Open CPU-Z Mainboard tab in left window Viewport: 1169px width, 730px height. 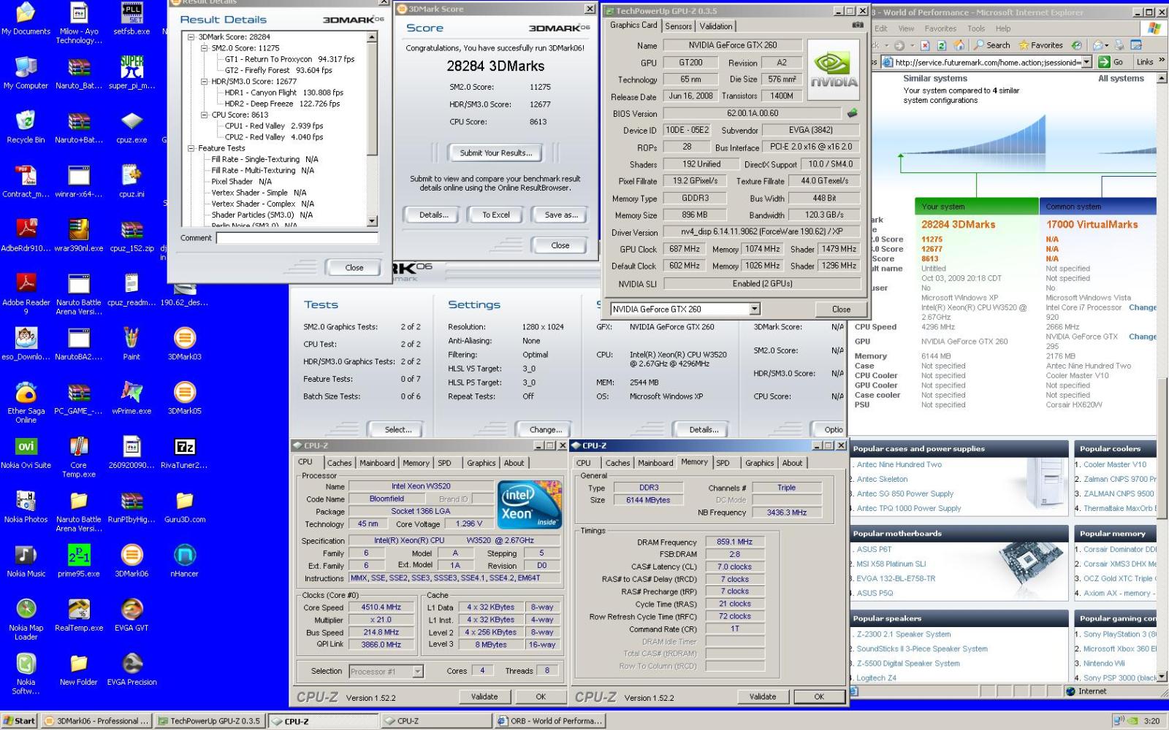tap(377, 463)
